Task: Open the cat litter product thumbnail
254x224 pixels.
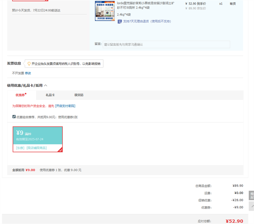Action: [x=104, y=11]
